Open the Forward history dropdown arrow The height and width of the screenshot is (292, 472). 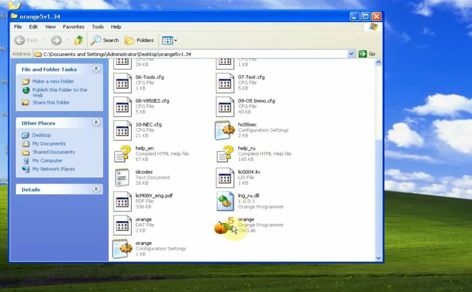pos(67,40)
